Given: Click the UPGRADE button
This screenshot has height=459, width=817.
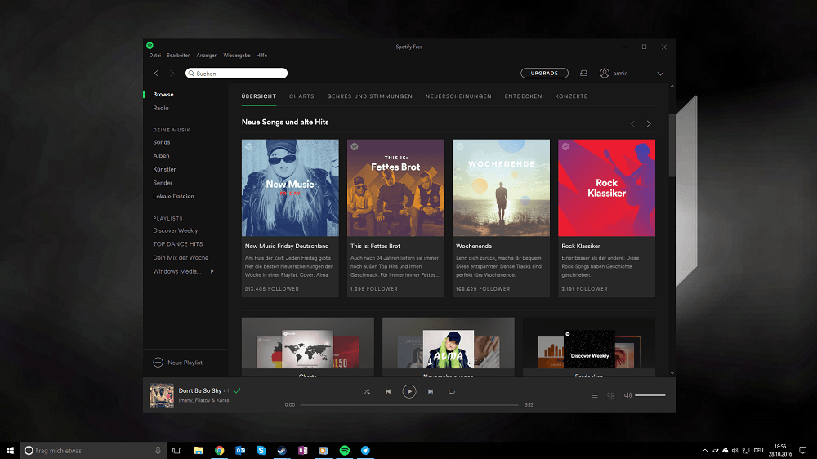Looking at the screenshot, I should click(544, 74).
